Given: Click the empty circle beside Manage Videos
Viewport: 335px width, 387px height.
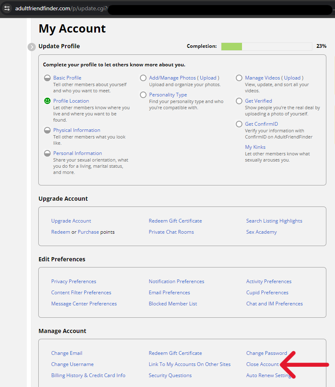Looking at the screenshot, I should [239, 78].
